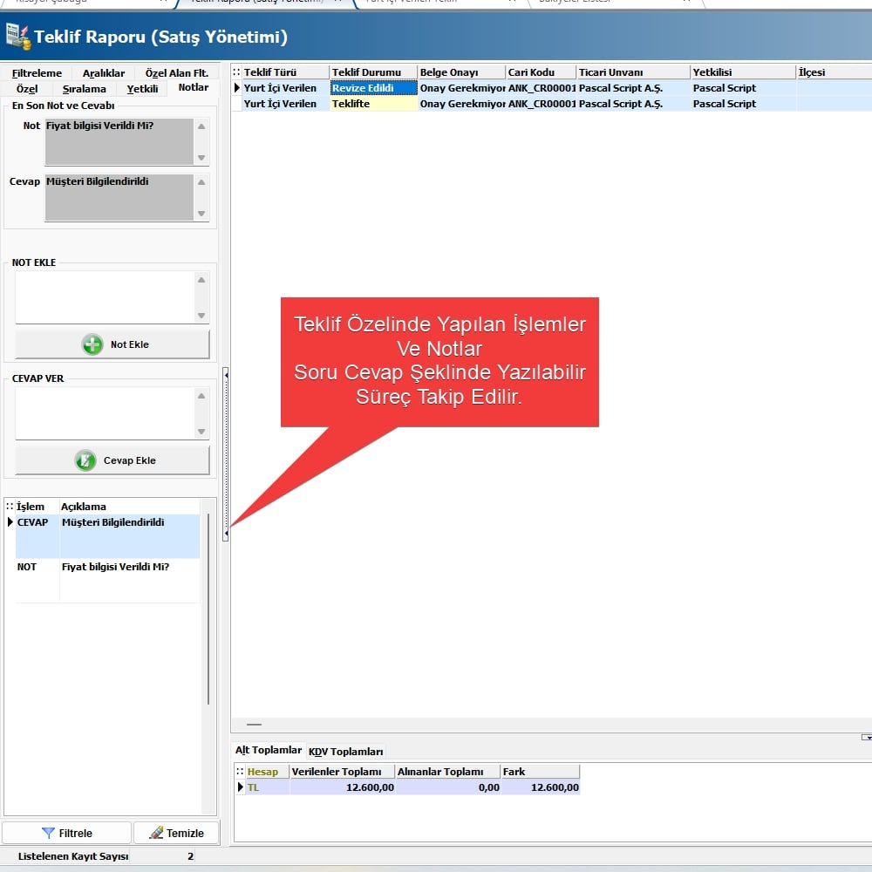
Task: Open the Filtreleme tab
Action: (37, 73)
